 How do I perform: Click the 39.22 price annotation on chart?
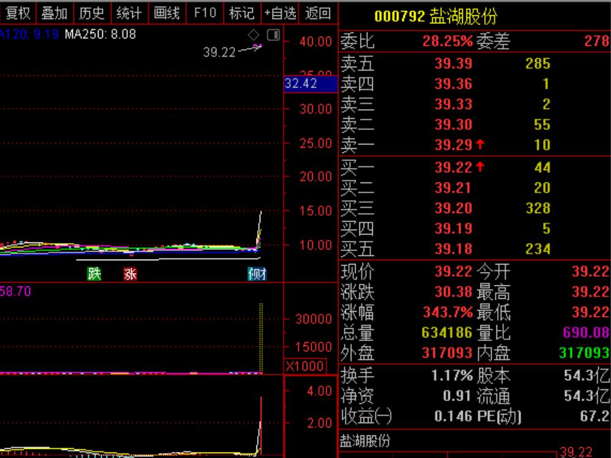(219, 52)
